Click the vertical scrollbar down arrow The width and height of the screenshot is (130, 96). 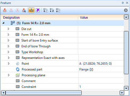[x=126, y=88]
